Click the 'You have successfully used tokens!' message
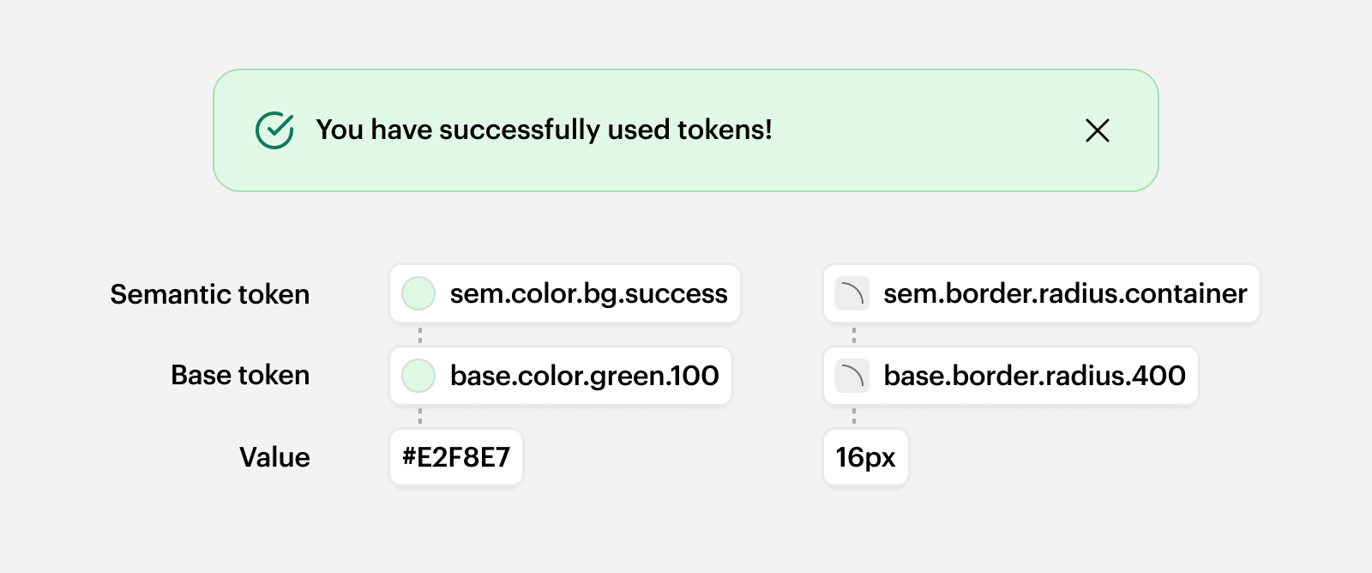1372x573 pixels. tap(544, 130)
